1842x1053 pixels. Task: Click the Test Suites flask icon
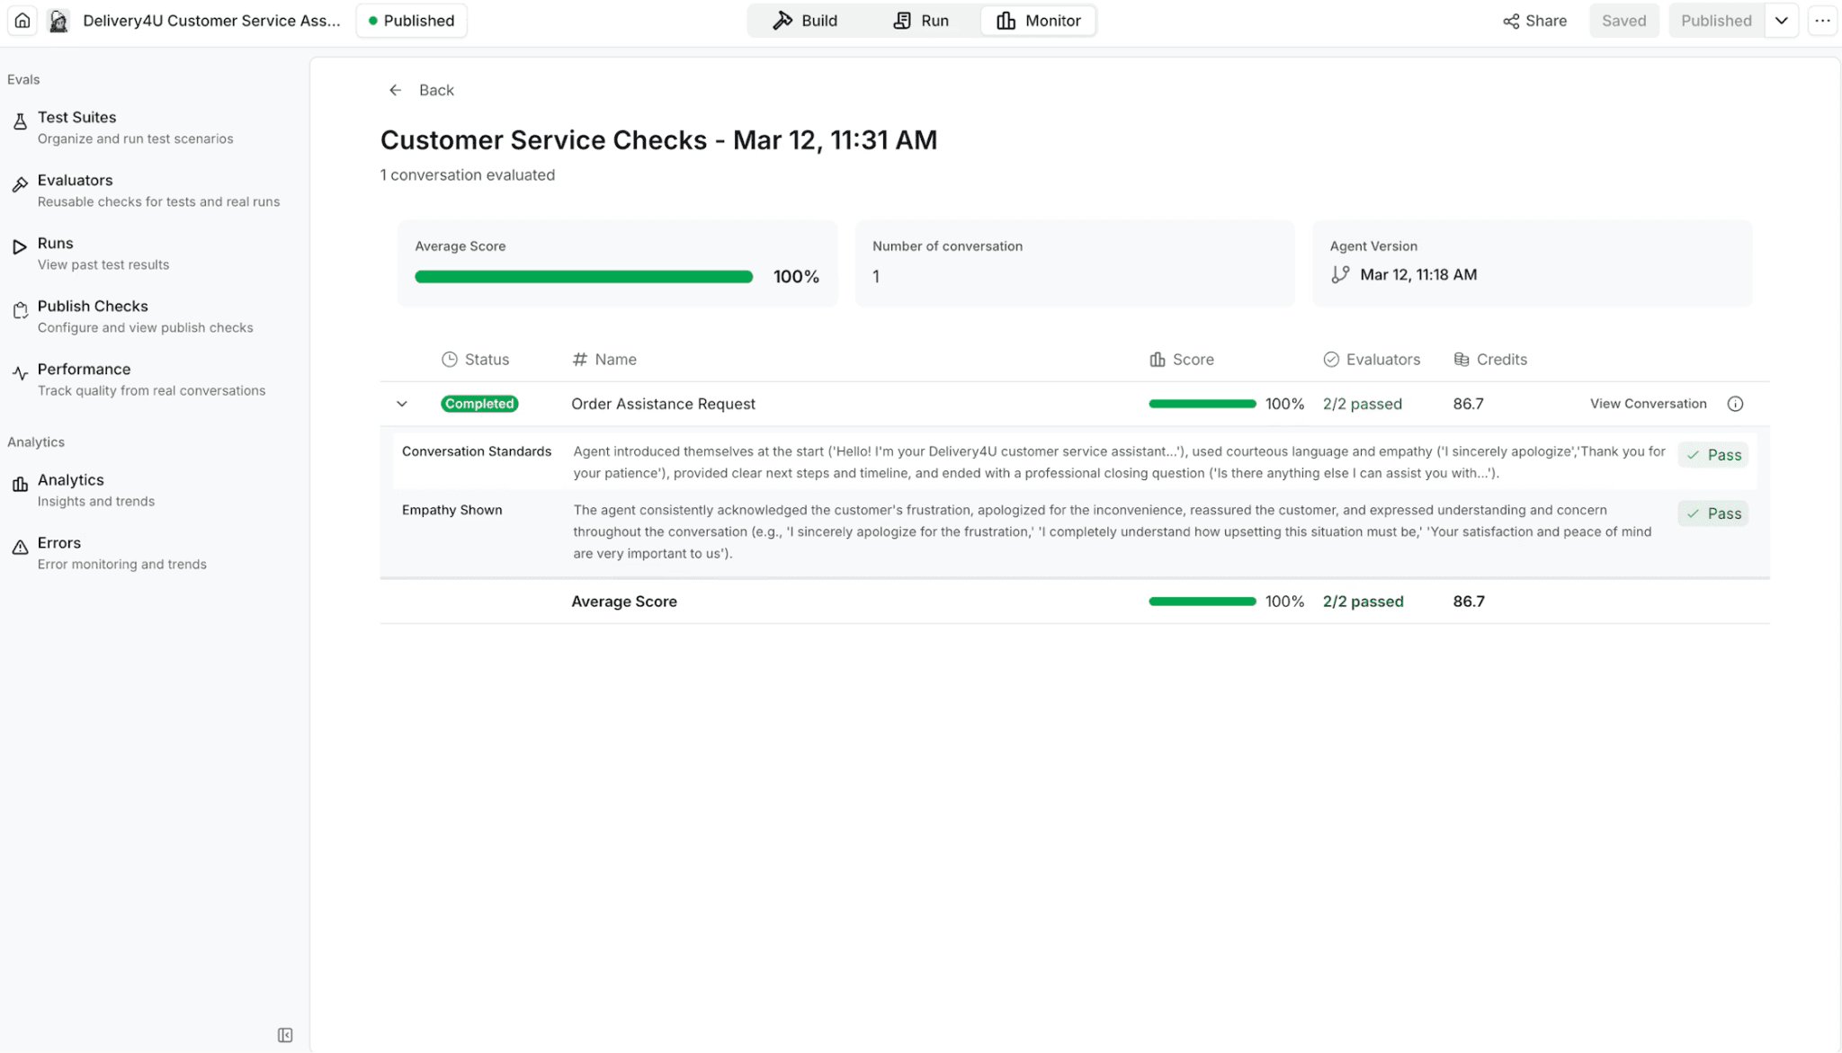click(20, 122)
